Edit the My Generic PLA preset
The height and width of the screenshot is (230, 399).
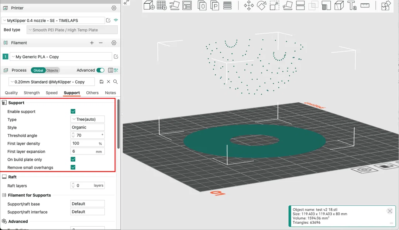tap(116, 57)
